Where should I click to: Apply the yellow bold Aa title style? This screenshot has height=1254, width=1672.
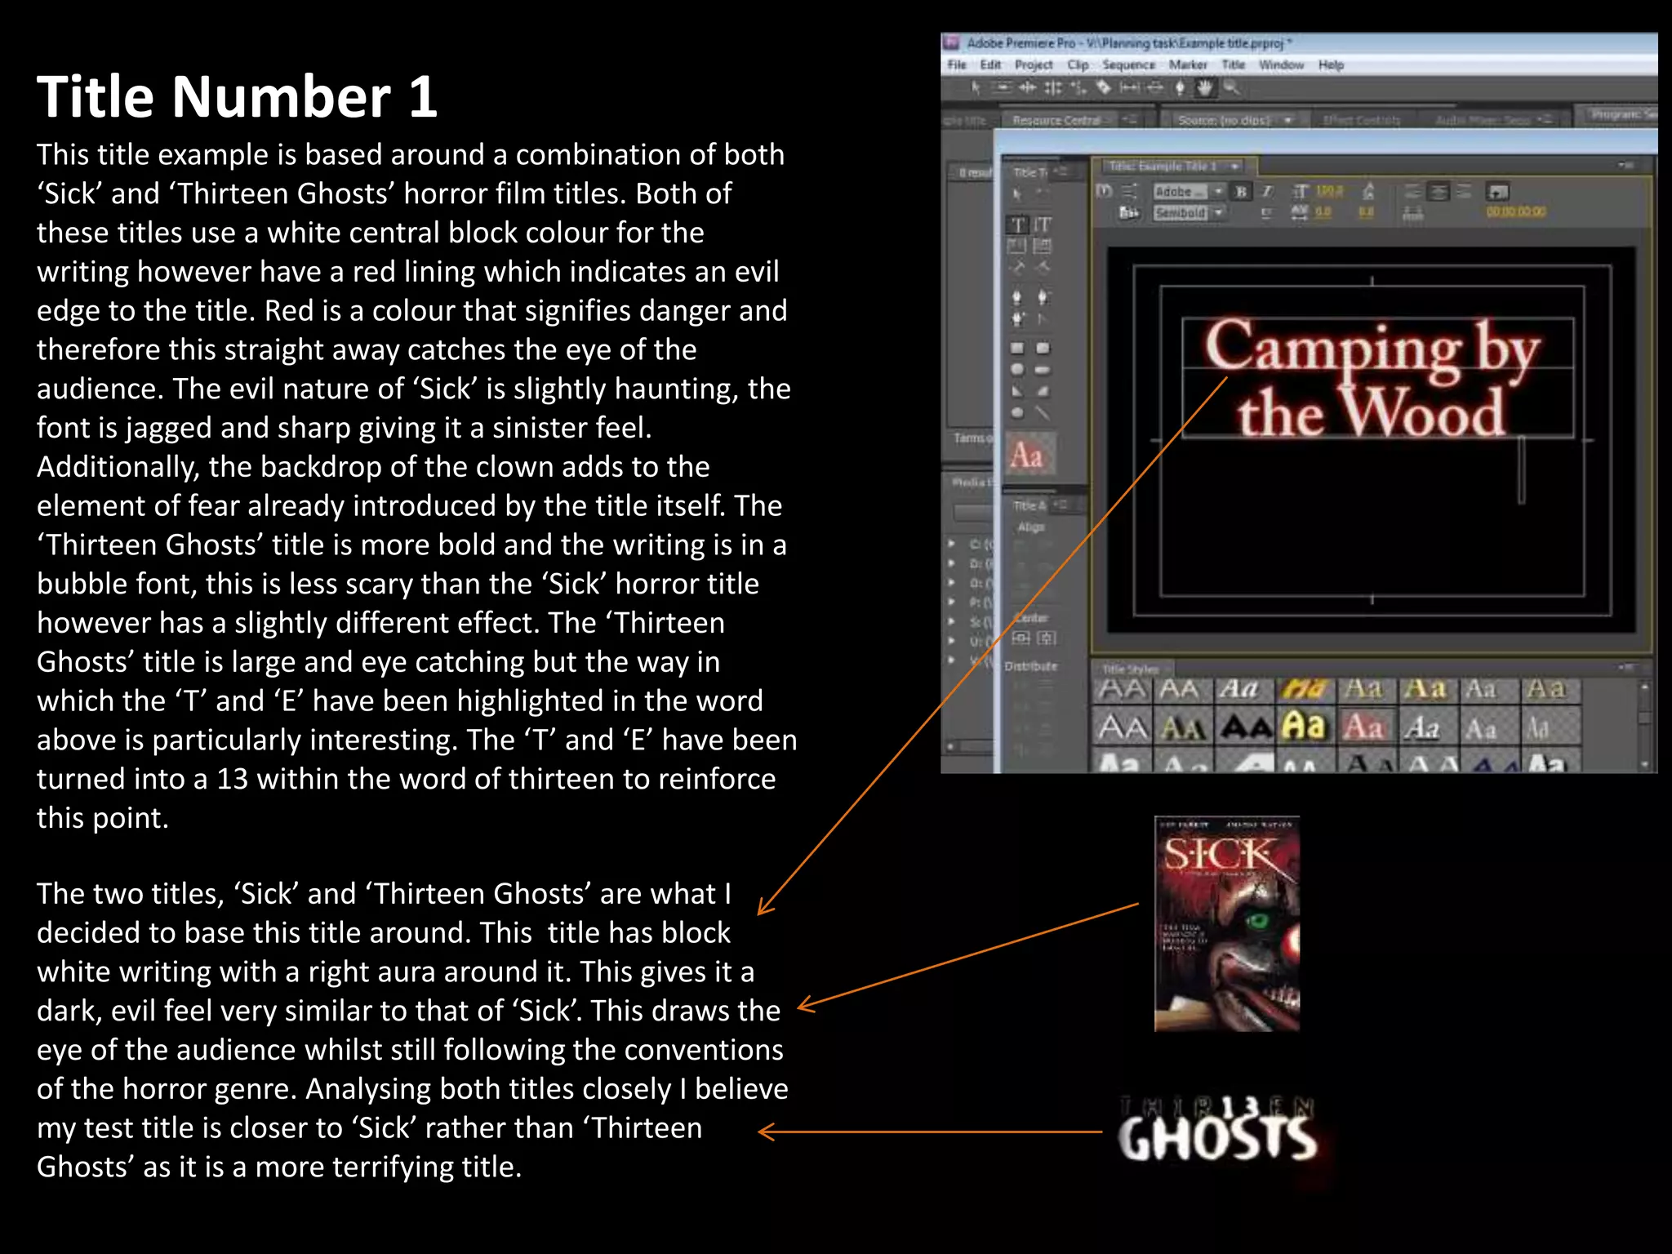[1303, 726]
